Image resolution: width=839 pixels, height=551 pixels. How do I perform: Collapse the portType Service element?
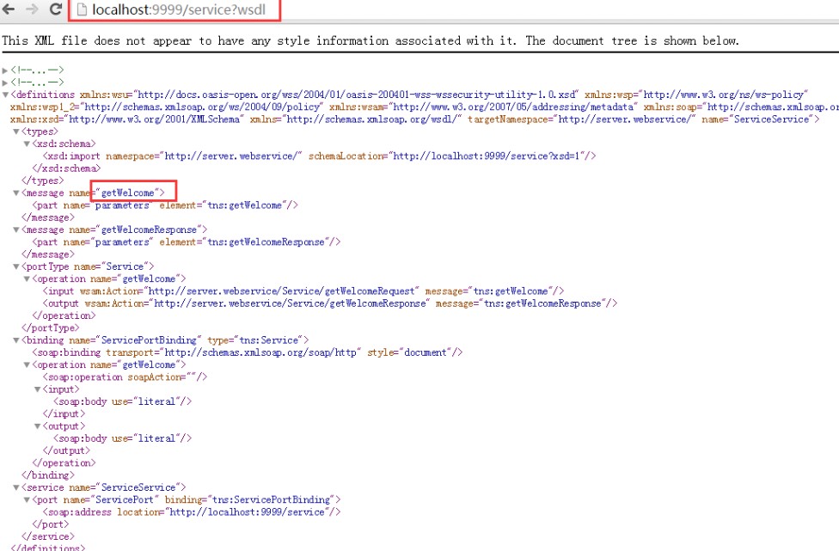click(16, 267)
